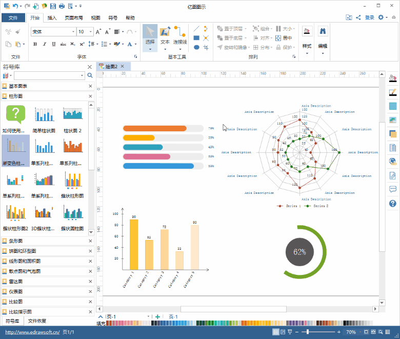Image resolution: width=400 pixels, height=339 pixels.
Task: Select the 簇状柱形图 chart thumbnail
Action: tap(72, 185)
